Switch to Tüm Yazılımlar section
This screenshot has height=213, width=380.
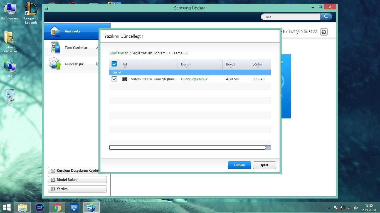click(72, 48)
